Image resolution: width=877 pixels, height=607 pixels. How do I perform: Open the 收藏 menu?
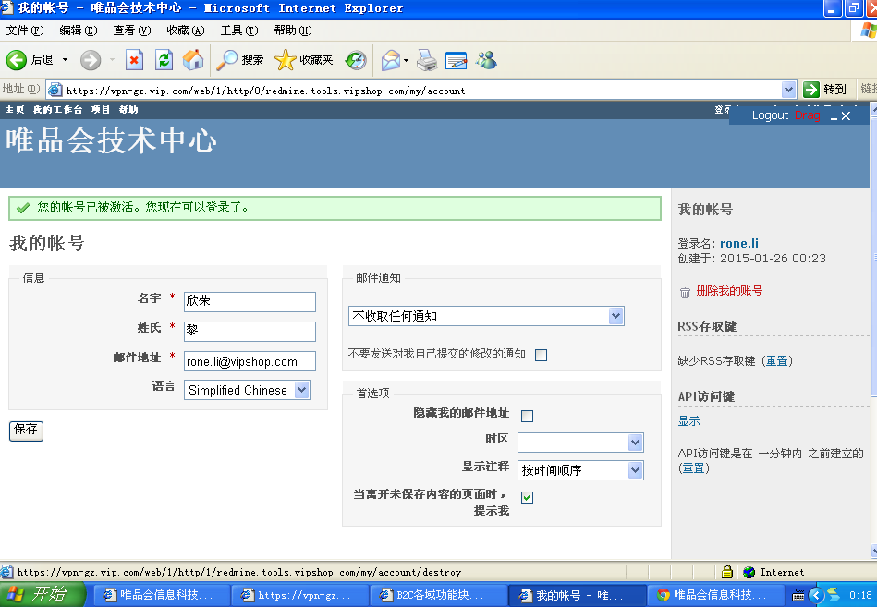(185, 30)
